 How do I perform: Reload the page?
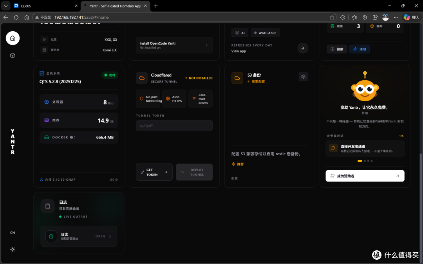[16, 17]
